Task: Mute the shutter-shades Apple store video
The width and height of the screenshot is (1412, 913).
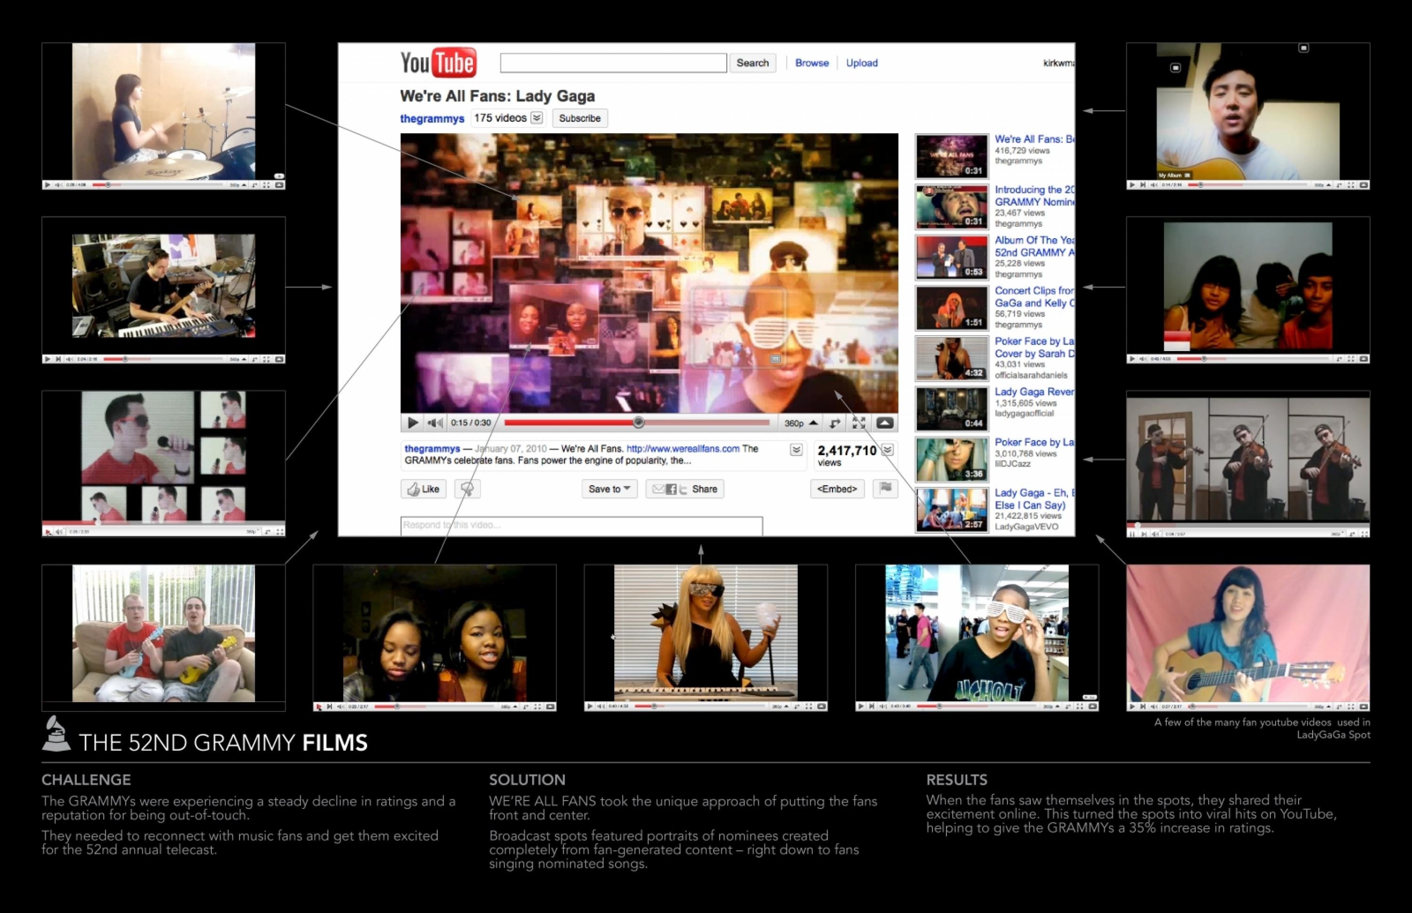Action: [x=882, y=706]
